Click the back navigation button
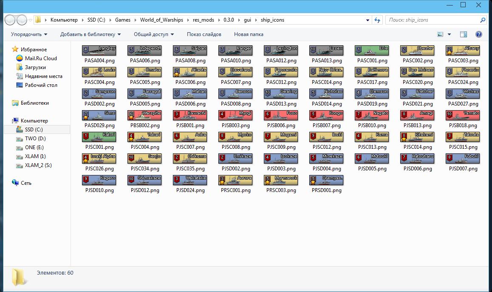This screenshot has width=492, height=292. [x=10, y=20]
